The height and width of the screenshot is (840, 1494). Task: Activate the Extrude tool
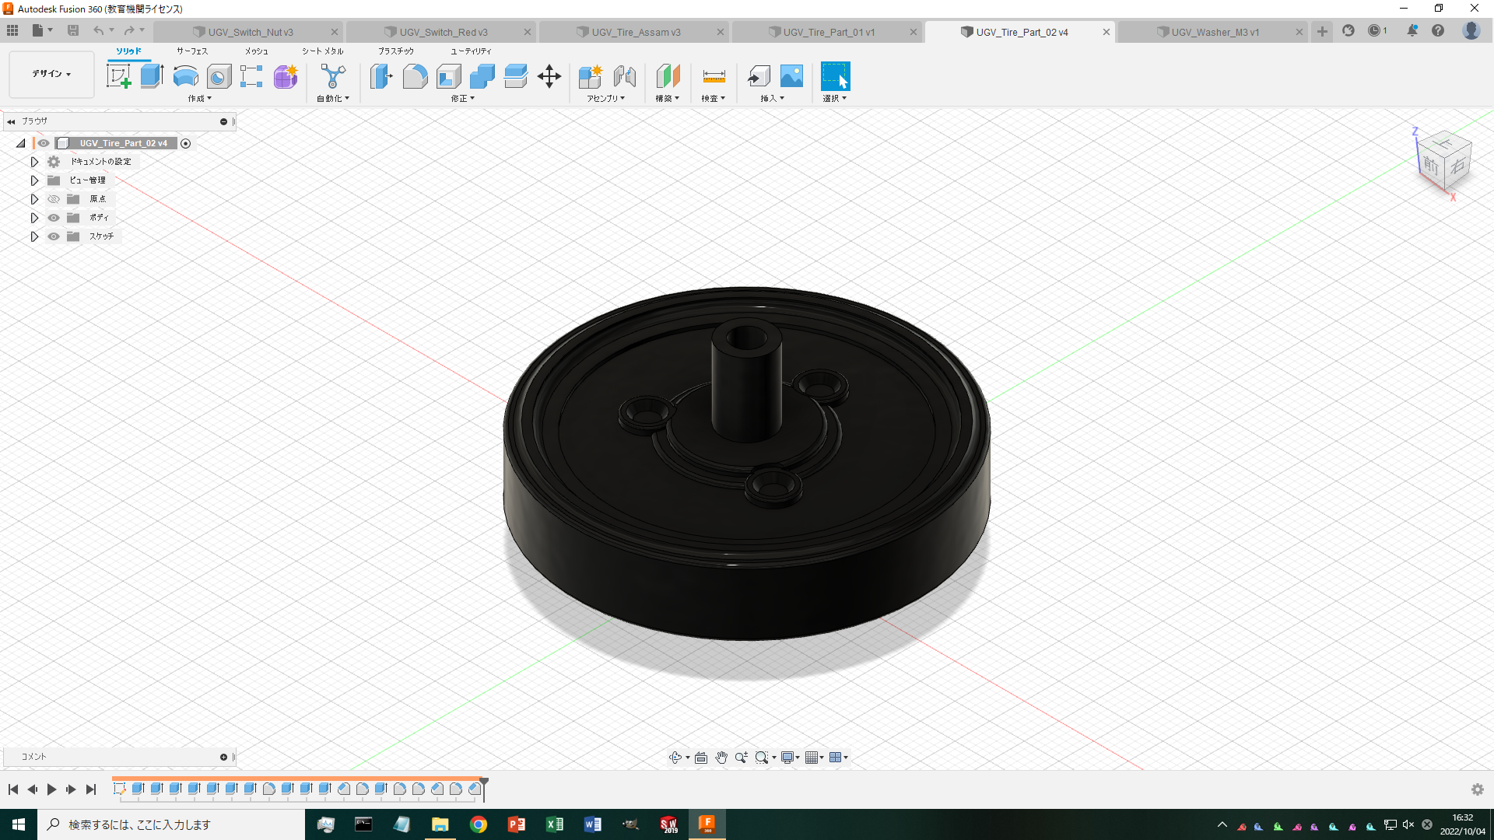[x=150, y=75]
